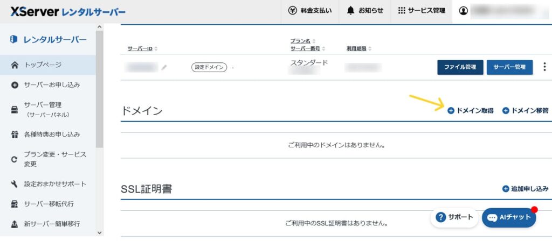This screenshot has width=552, height=241.
Task: Click the pencil icon beside server ID
Action: pyautogui.click(x=164, y=67)
